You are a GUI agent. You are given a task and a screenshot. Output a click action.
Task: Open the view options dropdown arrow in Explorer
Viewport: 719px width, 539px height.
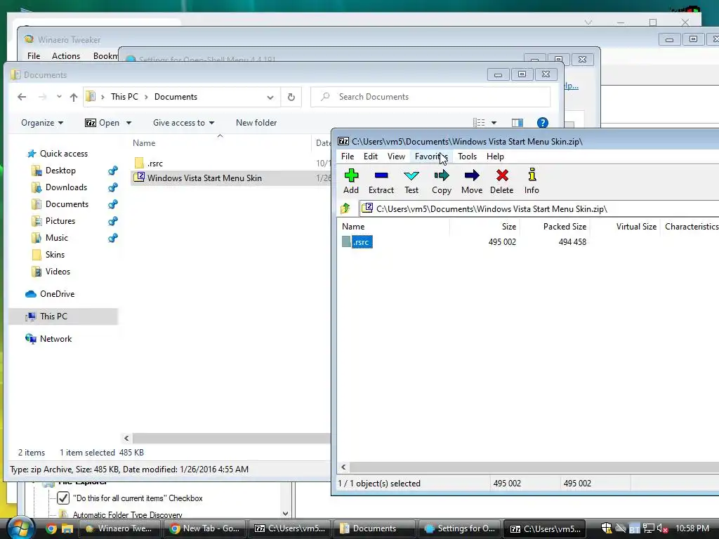[x=494, y=123]
